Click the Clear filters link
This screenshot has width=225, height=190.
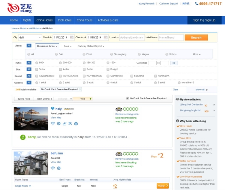(175, 90)
